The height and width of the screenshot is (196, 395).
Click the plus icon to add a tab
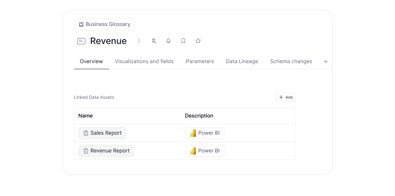pos(326,62)
